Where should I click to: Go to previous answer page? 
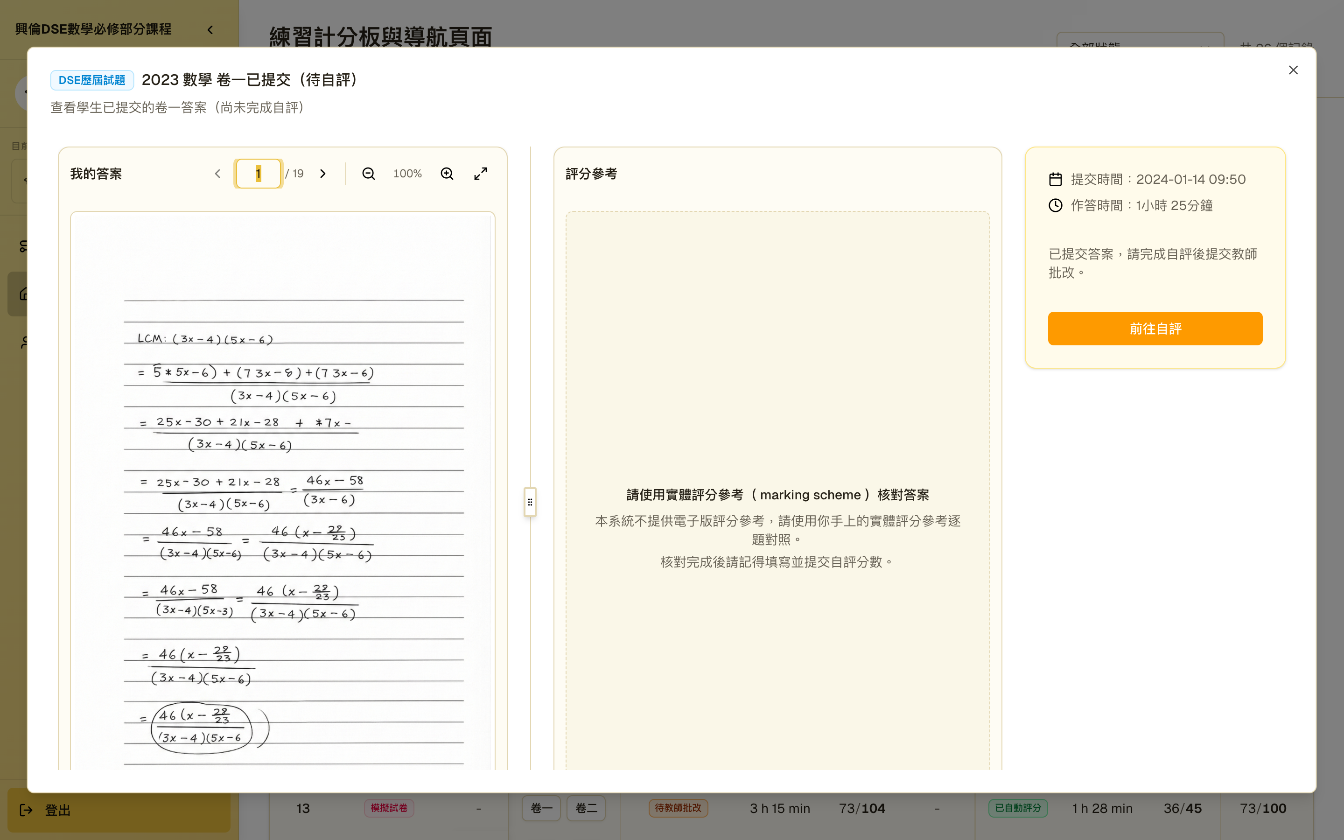218,174
